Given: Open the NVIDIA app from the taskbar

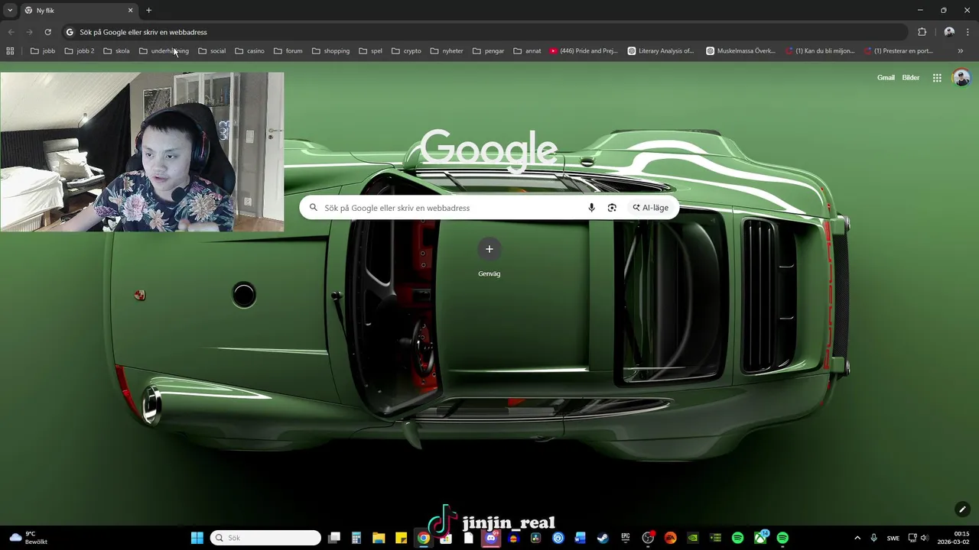Looking at the screenshot, I should click(693, 538).
